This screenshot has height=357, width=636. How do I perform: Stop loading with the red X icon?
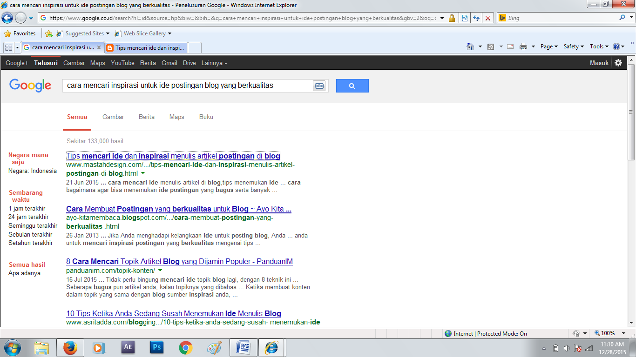click(x=488, y=18)
